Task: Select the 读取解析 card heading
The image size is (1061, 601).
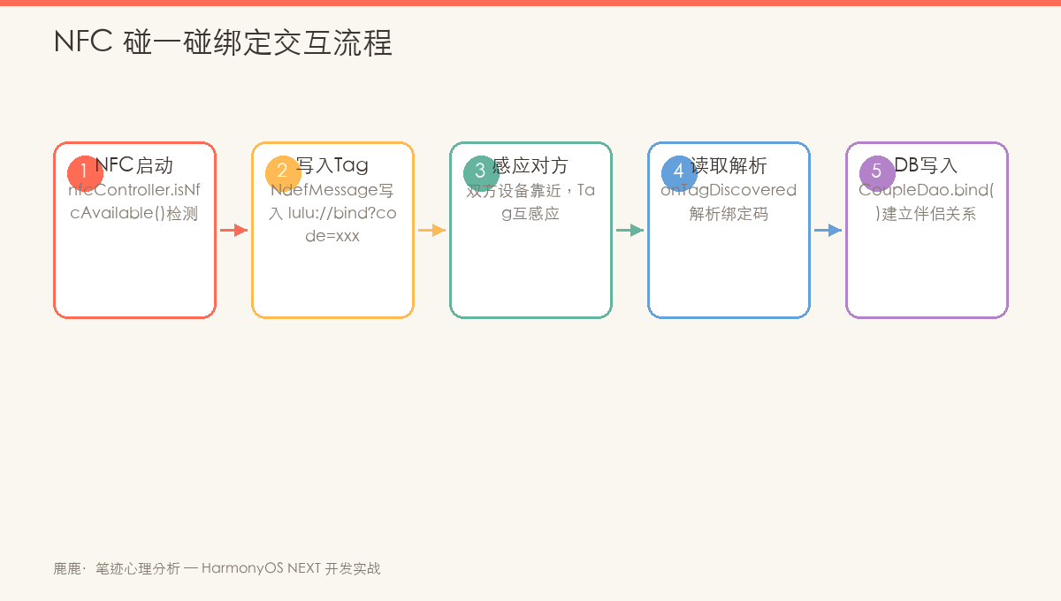Action: click(x=729, y=165)
